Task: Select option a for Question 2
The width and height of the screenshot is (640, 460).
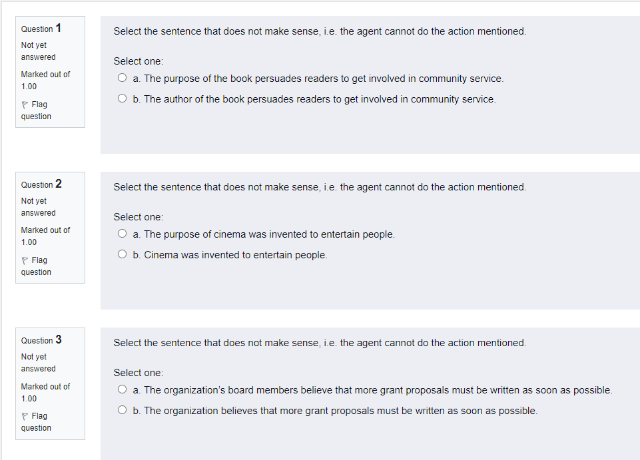Action: click(x=122, y=233)
